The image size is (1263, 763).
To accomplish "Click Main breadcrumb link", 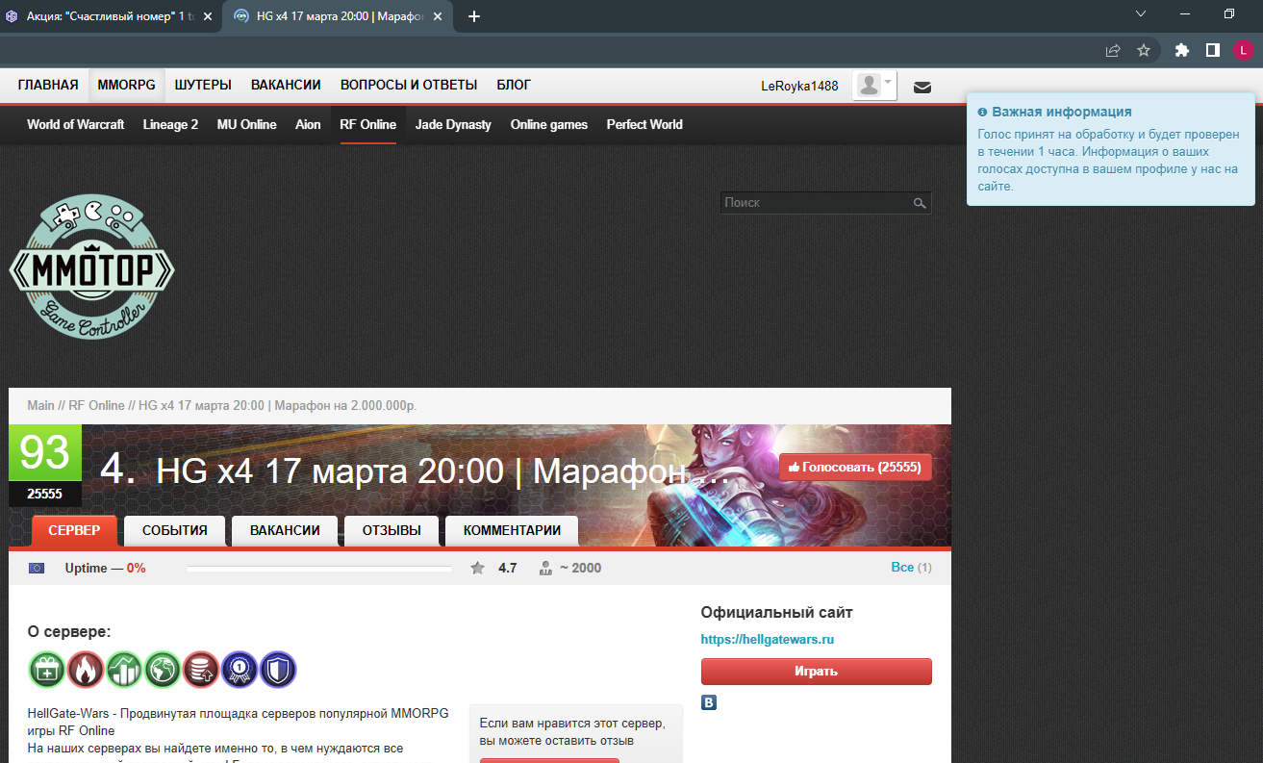I will pyautogui.click(x=40, y=405).
